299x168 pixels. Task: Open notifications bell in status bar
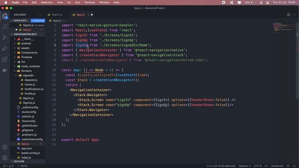tap(294, 166)
